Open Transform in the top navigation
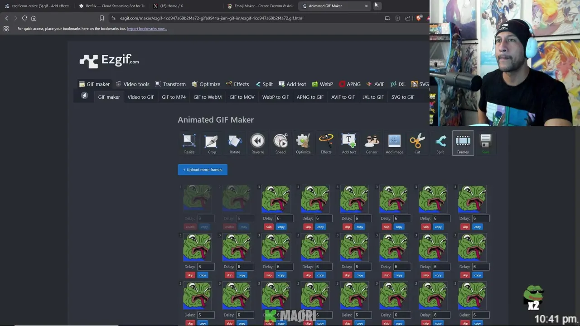Image resolution: width=580 pixels, height=326 pixels. 170,84
